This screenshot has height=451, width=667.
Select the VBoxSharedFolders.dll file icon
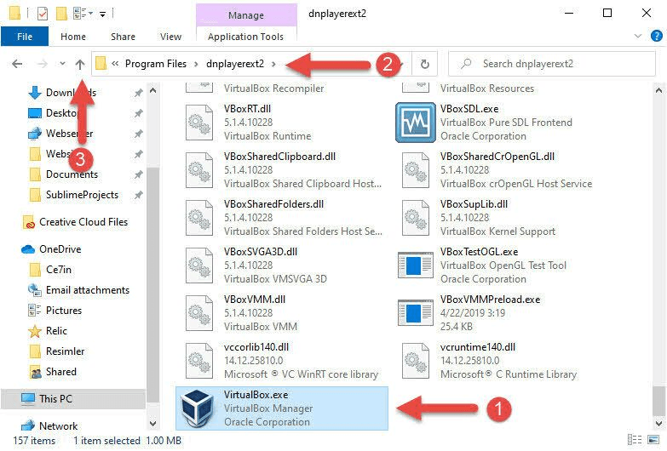[198, 218]
